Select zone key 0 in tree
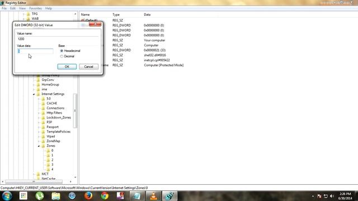 [x=52, y=150]
